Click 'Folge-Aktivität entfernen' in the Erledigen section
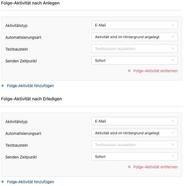Viewport: 184px width, 186px height. [155, 167]
